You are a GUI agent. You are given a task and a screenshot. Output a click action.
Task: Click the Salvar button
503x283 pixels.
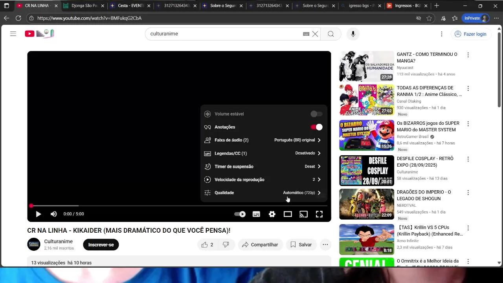point(301,244)
